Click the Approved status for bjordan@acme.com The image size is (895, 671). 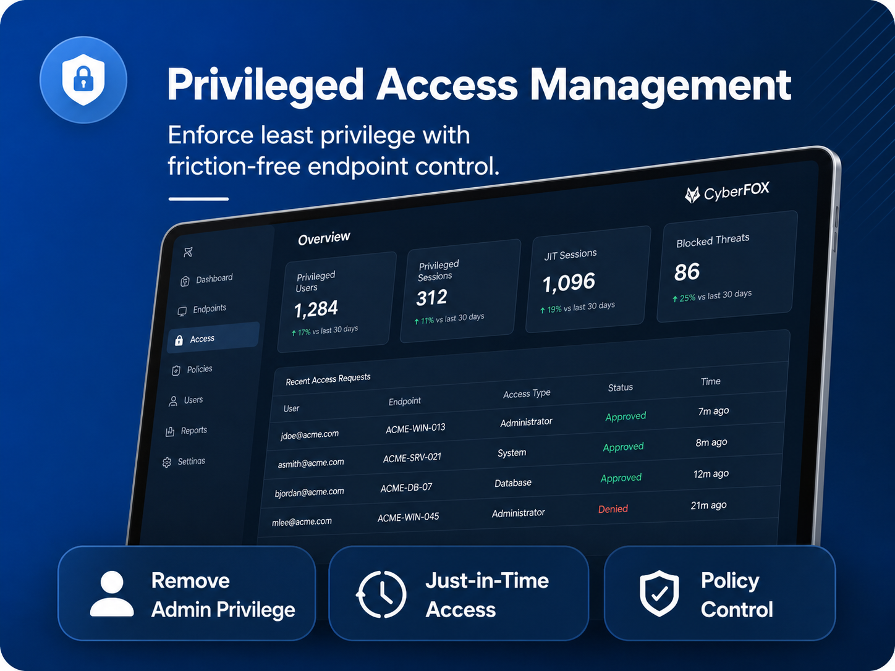pyautogui.click(x=621, y=478)
